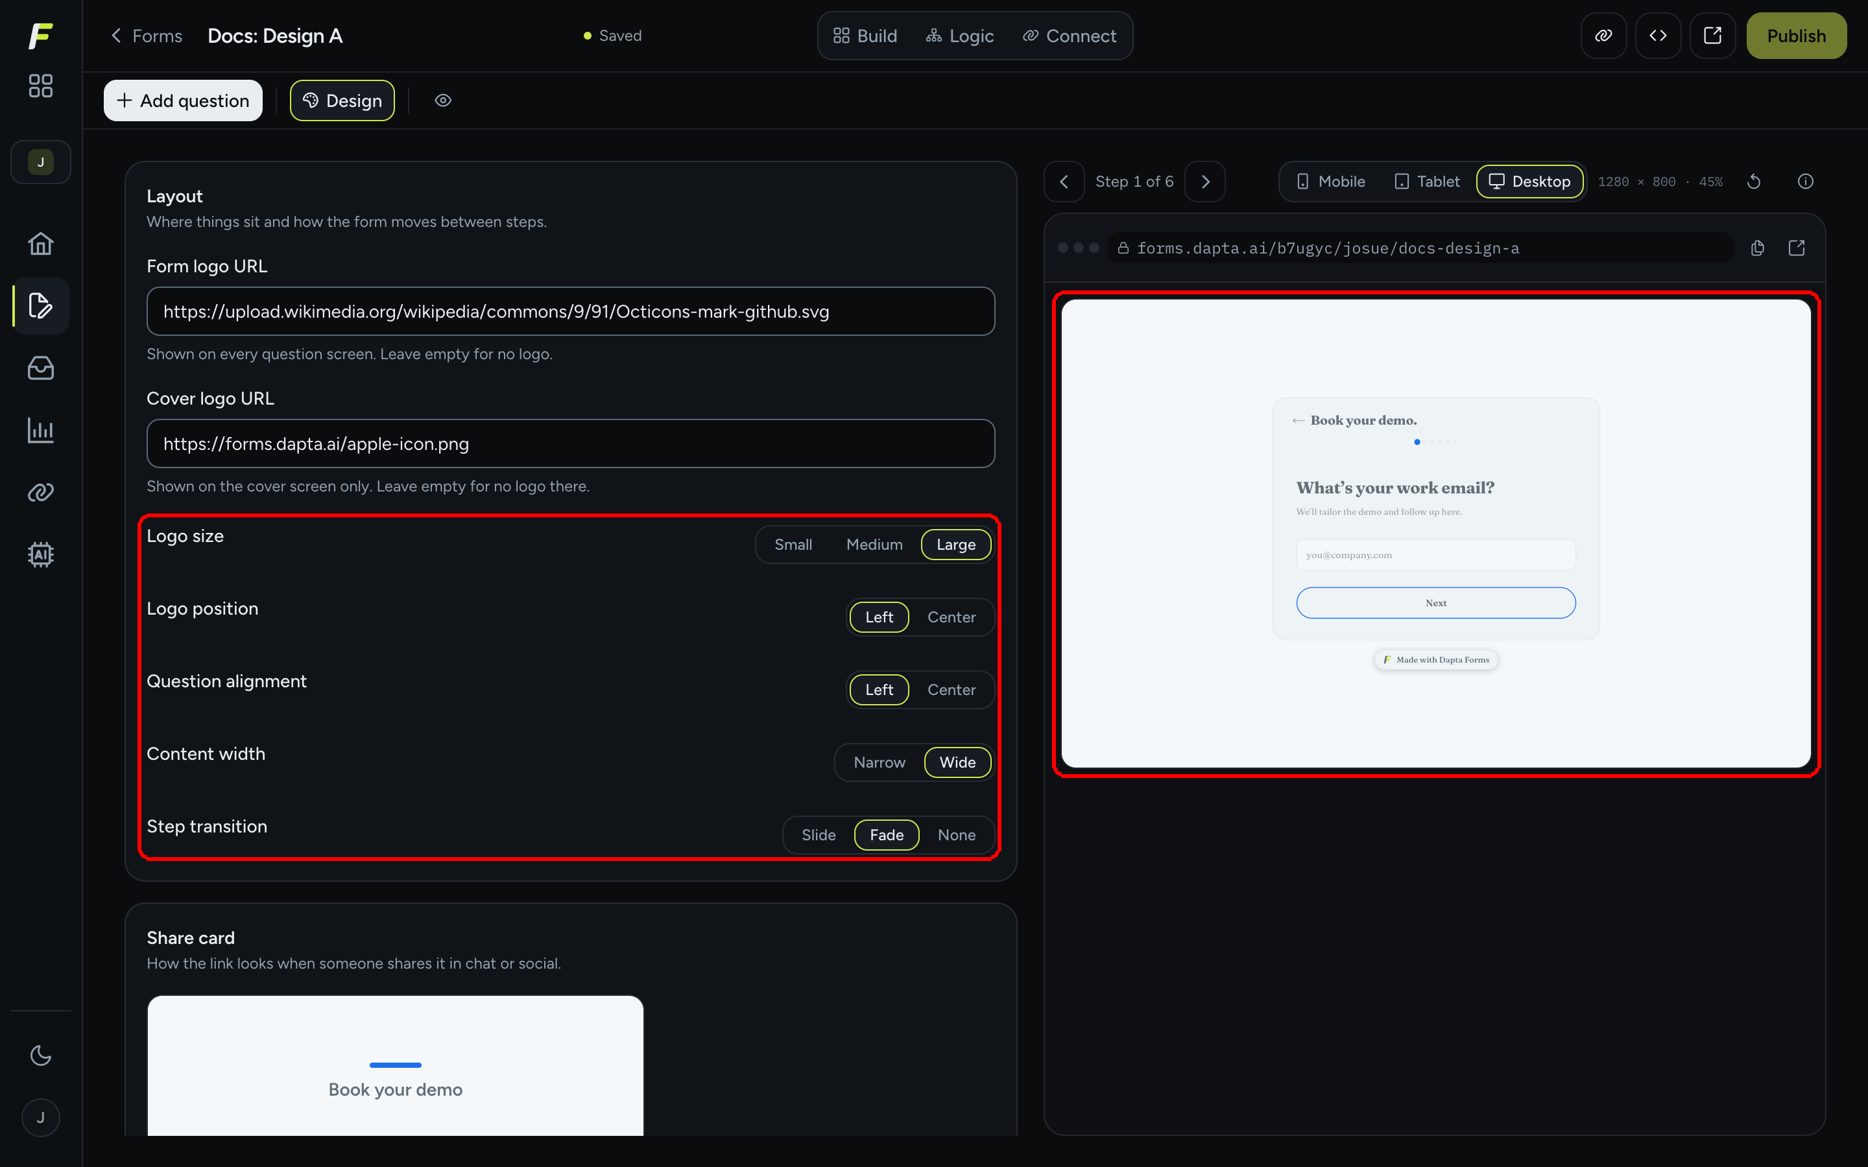Reset preview with the refresh icon

(1754, 182)
